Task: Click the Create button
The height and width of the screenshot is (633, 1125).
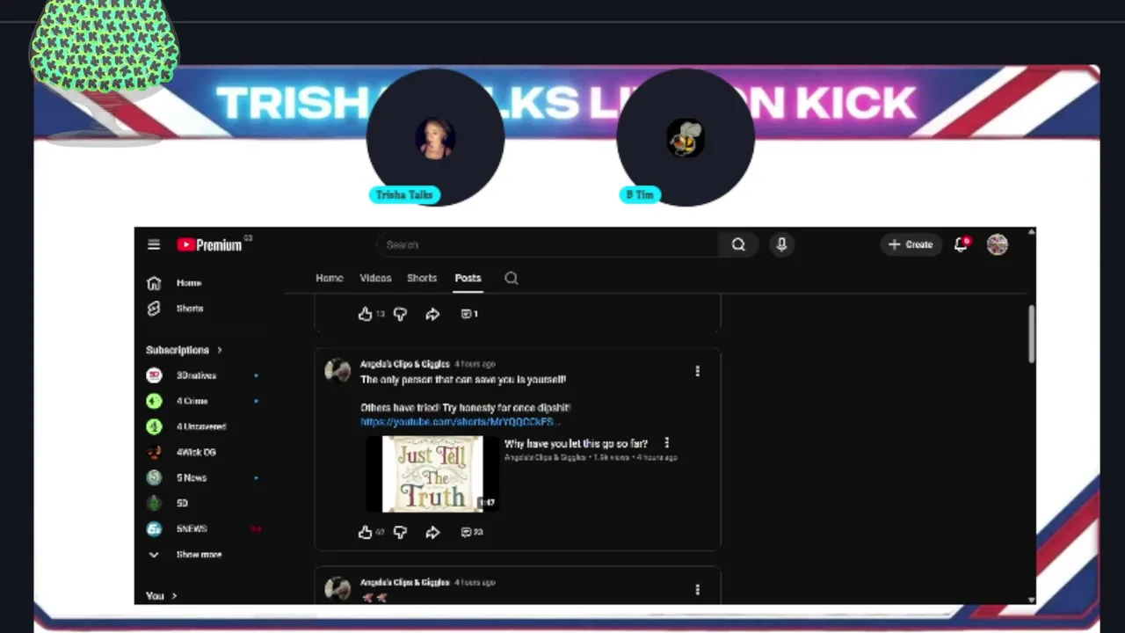Action: (911, 244)
